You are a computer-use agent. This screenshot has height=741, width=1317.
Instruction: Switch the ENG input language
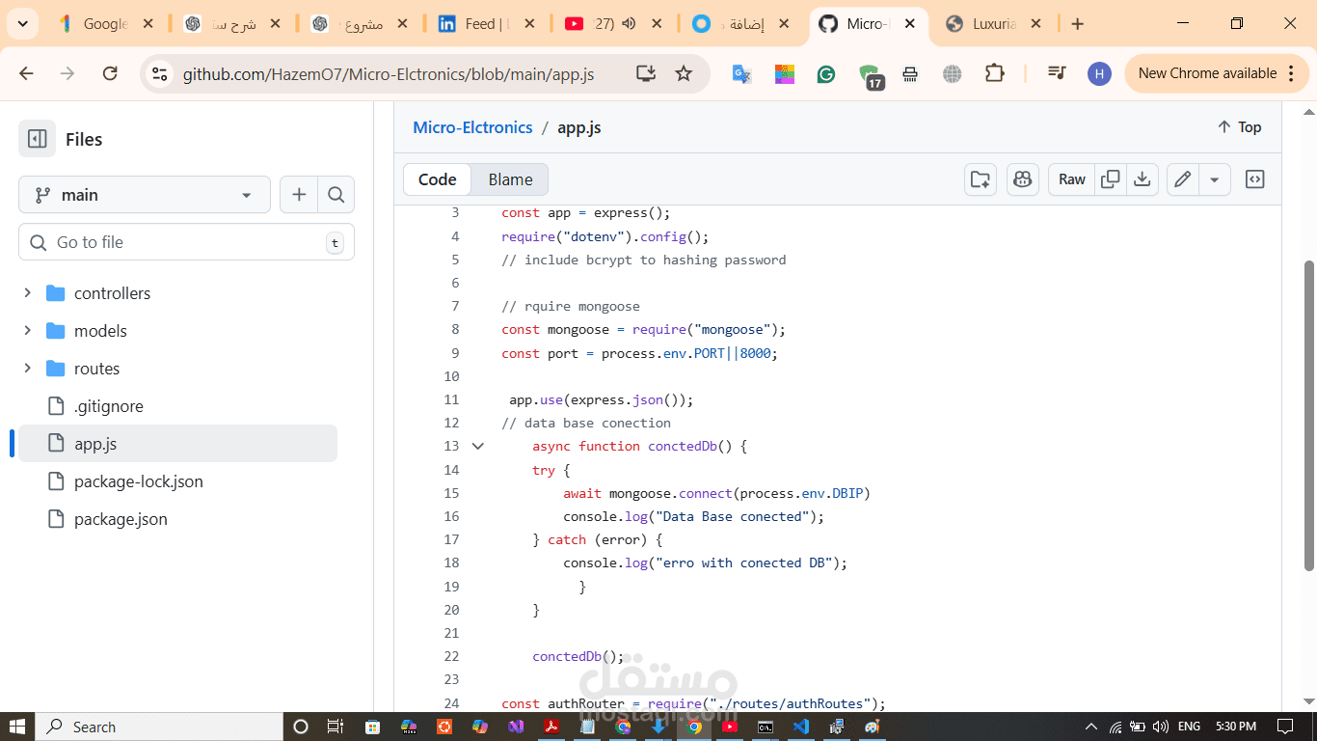click(1190, 727)
